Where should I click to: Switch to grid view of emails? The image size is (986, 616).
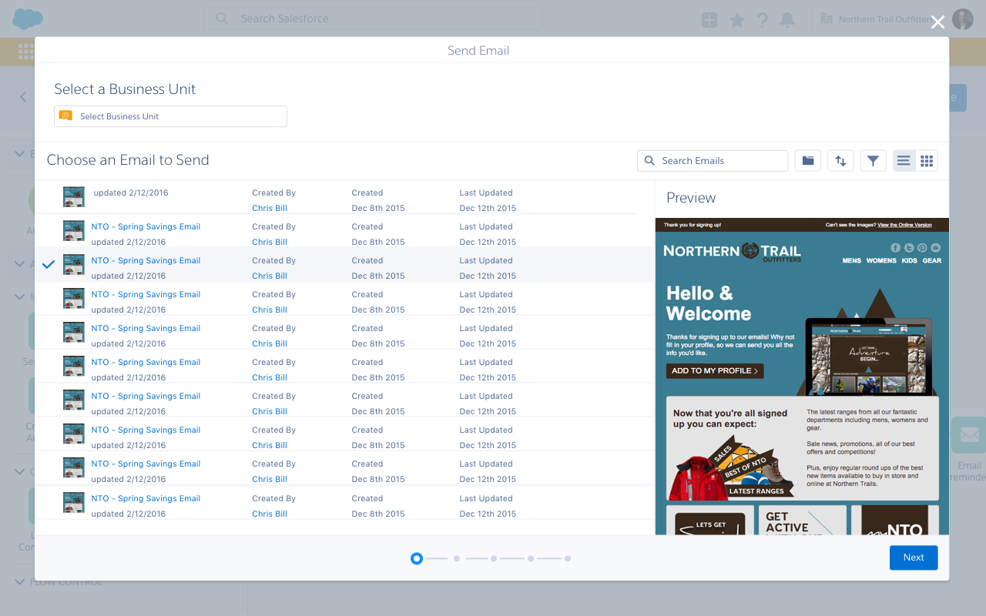[x=927, y=161]
